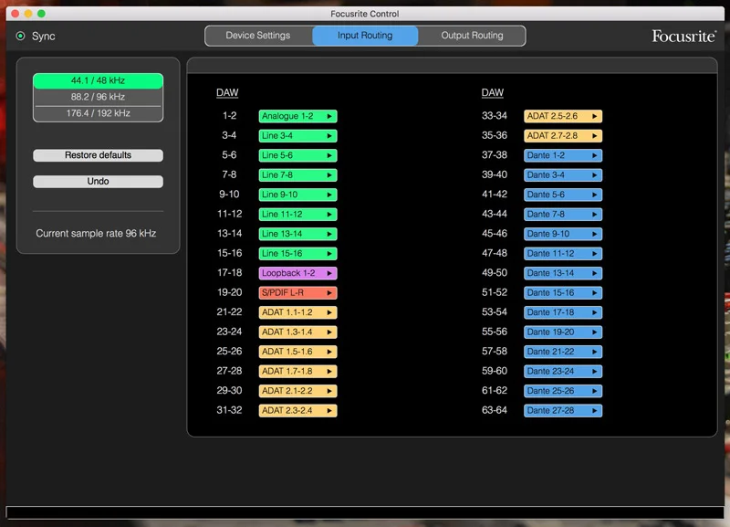Open the Dante 15-16 source dropdown
The width and height of the screenshot is (730, 527).
tap(563, 292)
